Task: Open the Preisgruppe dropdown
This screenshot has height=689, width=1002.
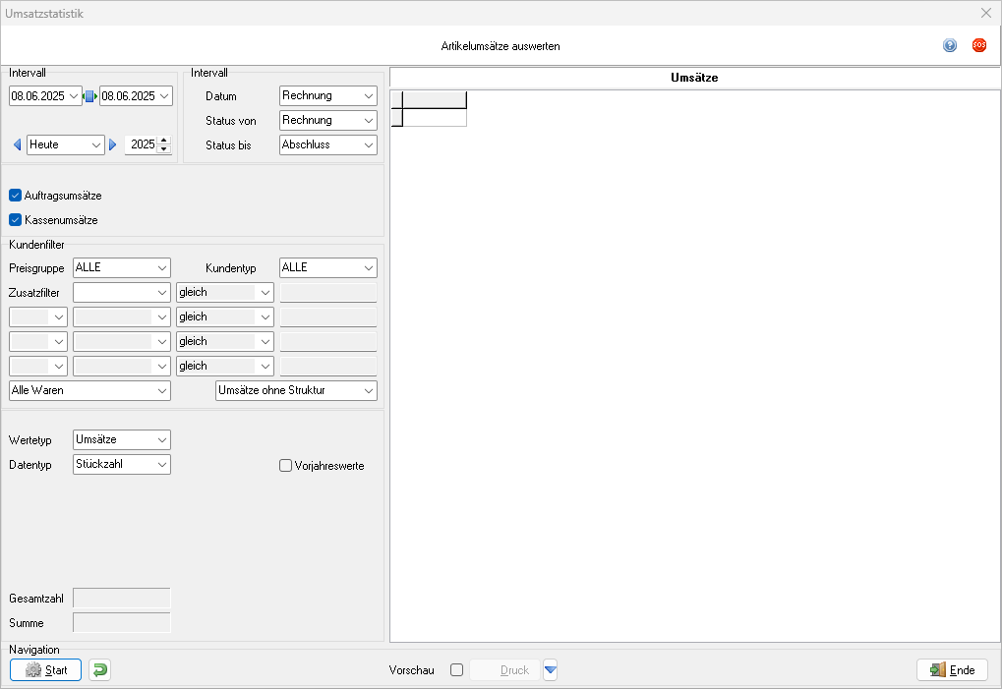Action: coord(161,268)
